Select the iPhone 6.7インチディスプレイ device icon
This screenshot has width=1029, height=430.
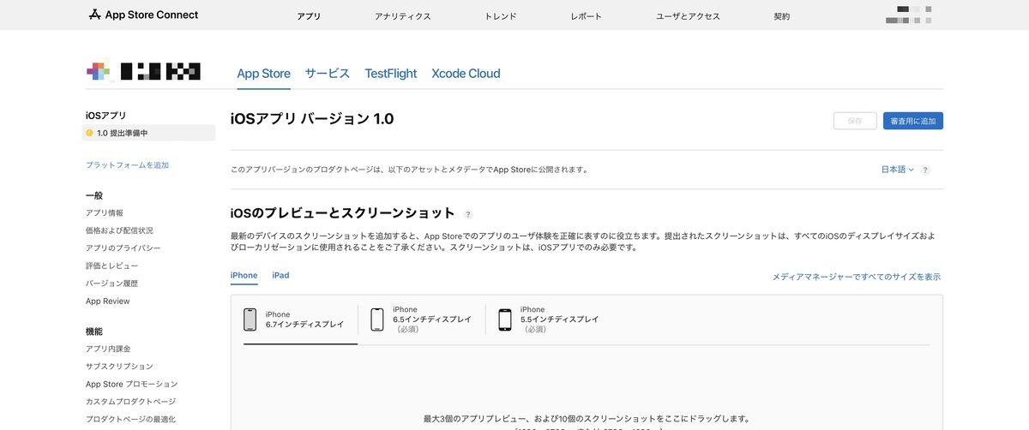pos(250,320)
